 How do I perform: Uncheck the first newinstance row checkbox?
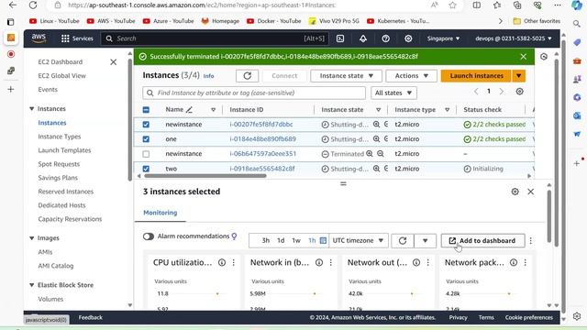pyautogui.click(x=146, y=125)
